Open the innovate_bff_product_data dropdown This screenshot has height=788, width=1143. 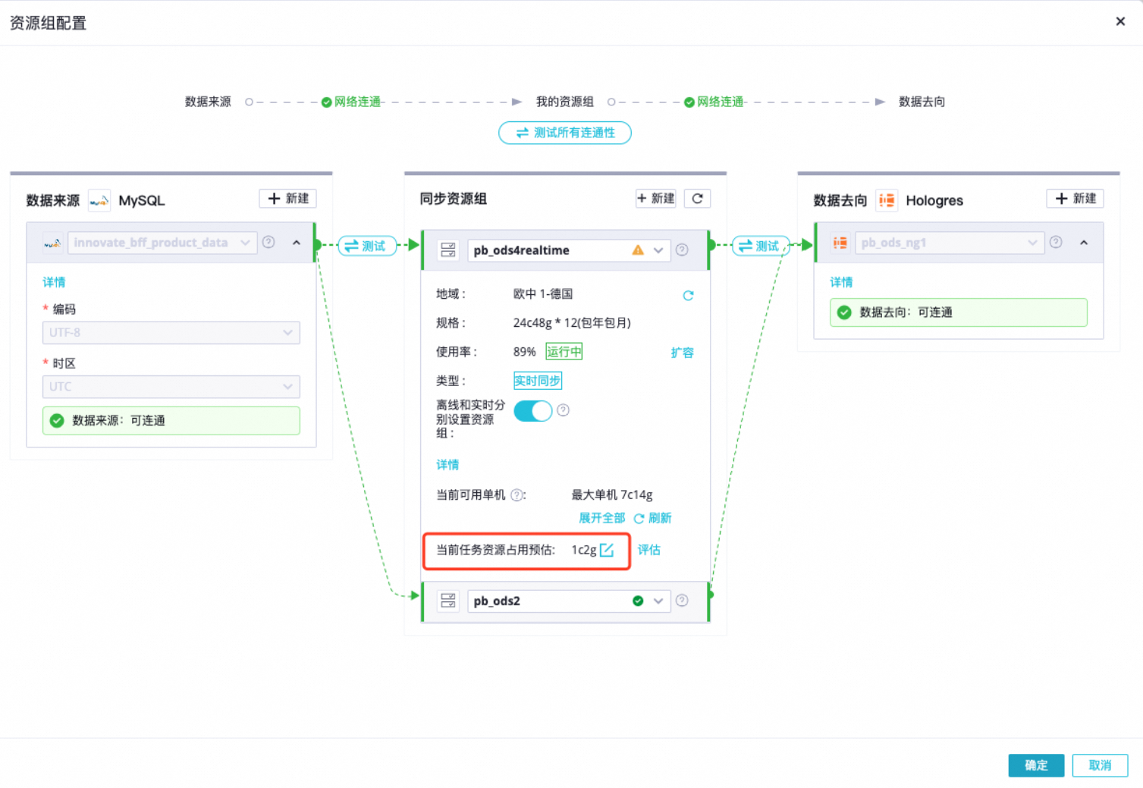tap(162, 243)
